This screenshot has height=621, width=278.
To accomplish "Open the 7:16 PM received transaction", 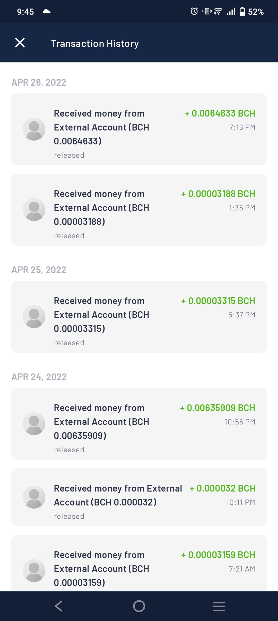I will 139,129.
